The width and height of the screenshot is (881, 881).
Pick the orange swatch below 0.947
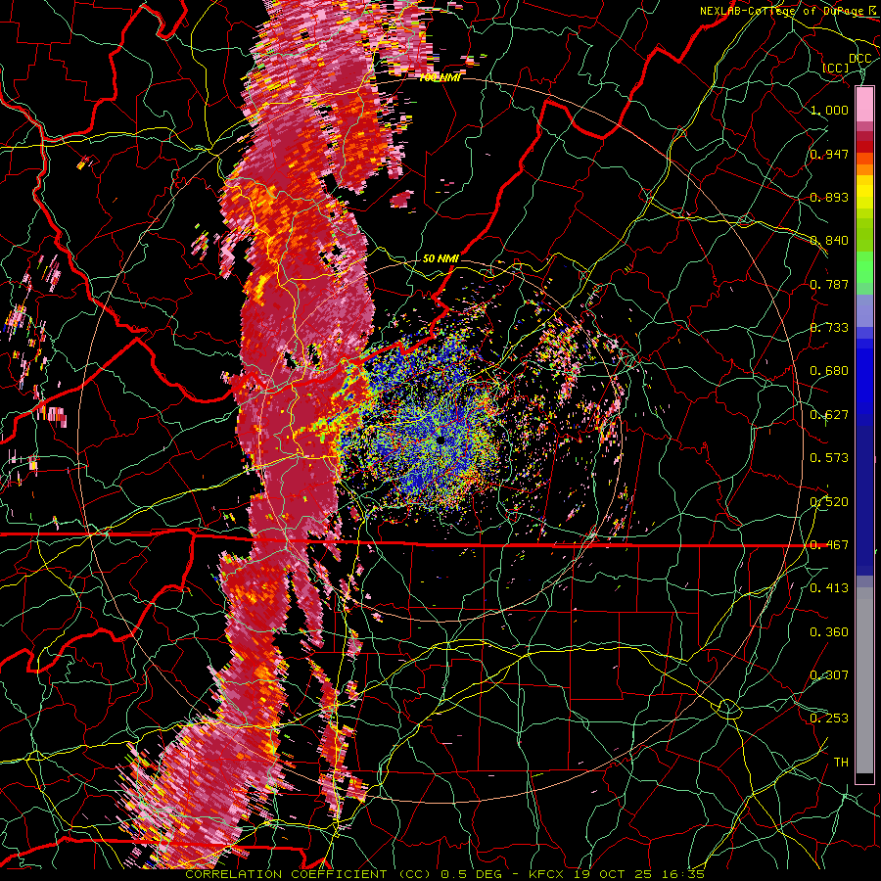click(864, 169)
